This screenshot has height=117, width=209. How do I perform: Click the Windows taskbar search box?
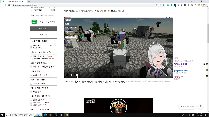point(22,115)
